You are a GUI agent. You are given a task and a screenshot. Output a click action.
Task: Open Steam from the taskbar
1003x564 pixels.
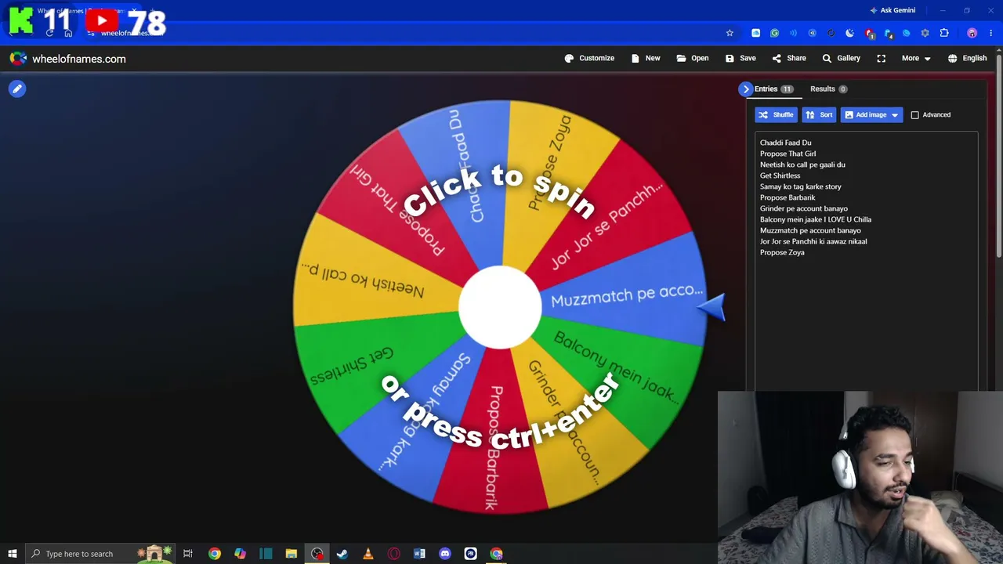(342, 554)
